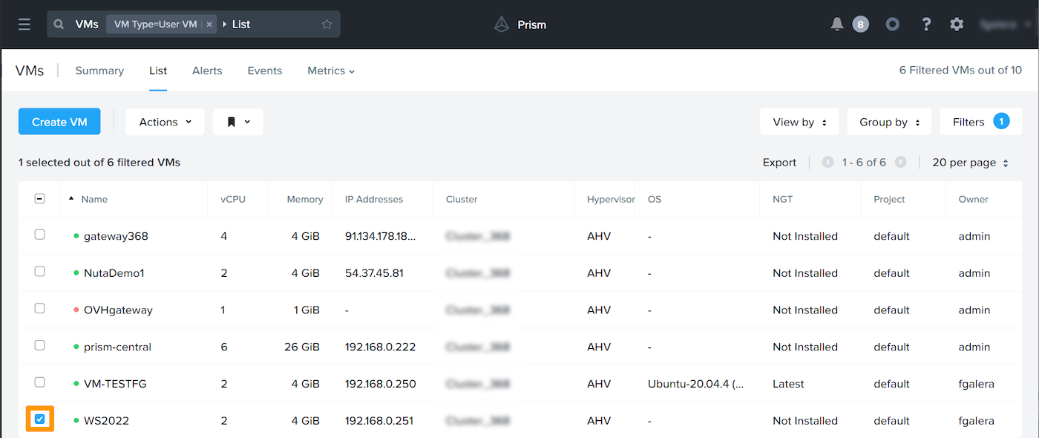
Task: Open the hamburger main menu
Action: 24,24
